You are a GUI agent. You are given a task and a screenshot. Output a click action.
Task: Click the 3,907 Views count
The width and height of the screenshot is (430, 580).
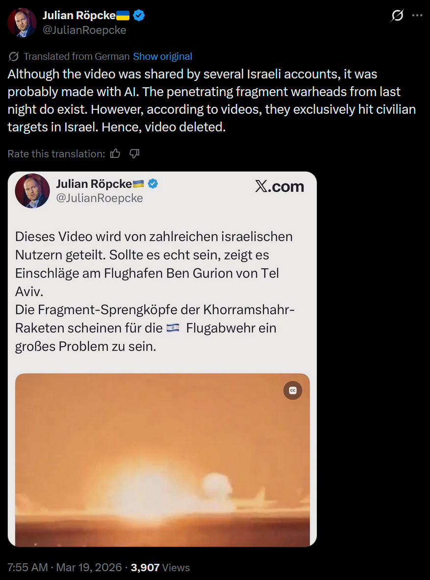[x=160, y=567]
